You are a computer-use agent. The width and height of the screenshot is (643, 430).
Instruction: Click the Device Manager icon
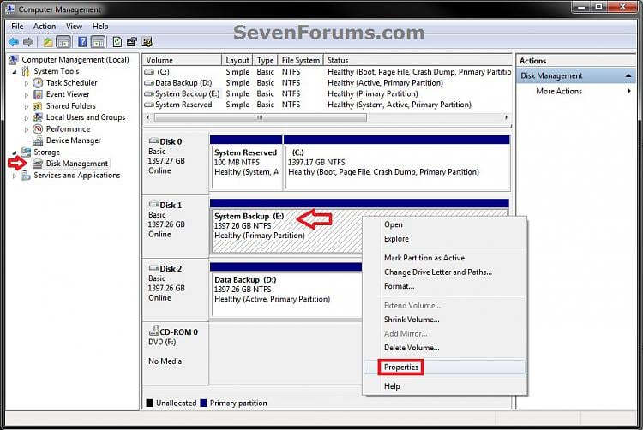point(38,140)
